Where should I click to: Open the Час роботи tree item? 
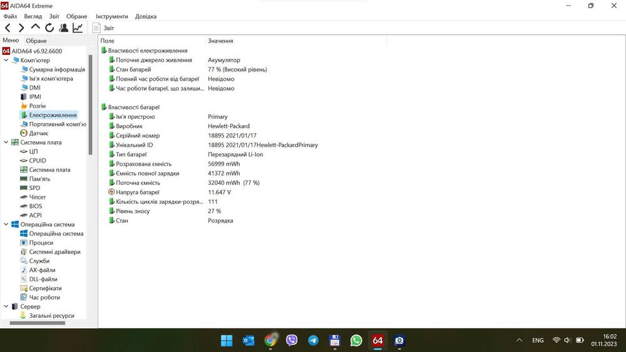click(40, 298)
